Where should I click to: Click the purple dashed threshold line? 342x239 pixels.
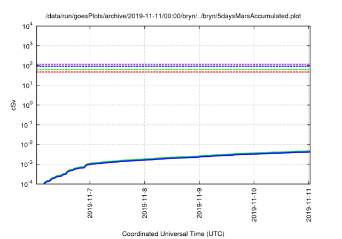(x=173, y=64)
